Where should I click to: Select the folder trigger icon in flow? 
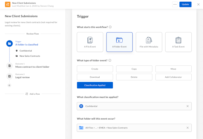coord(9,43)
